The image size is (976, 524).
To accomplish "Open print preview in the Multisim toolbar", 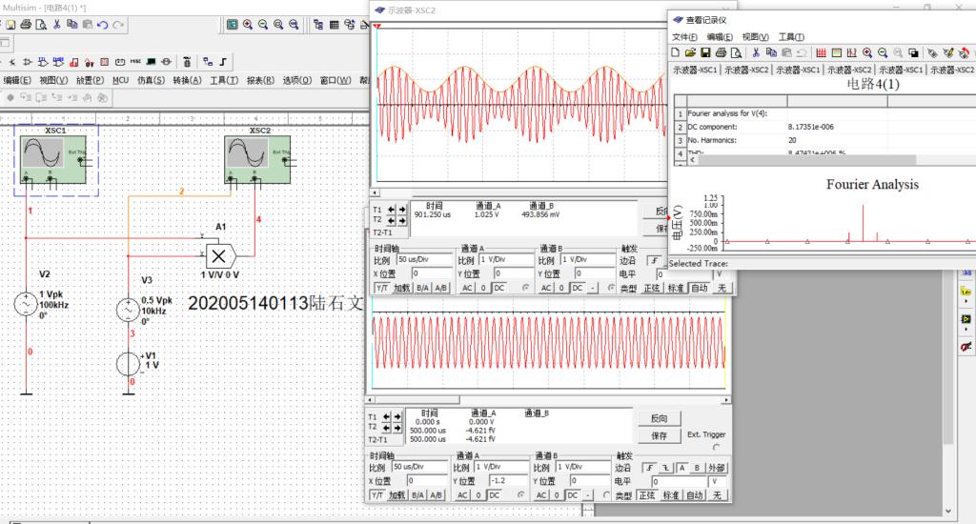I will (x=41, y=24).
